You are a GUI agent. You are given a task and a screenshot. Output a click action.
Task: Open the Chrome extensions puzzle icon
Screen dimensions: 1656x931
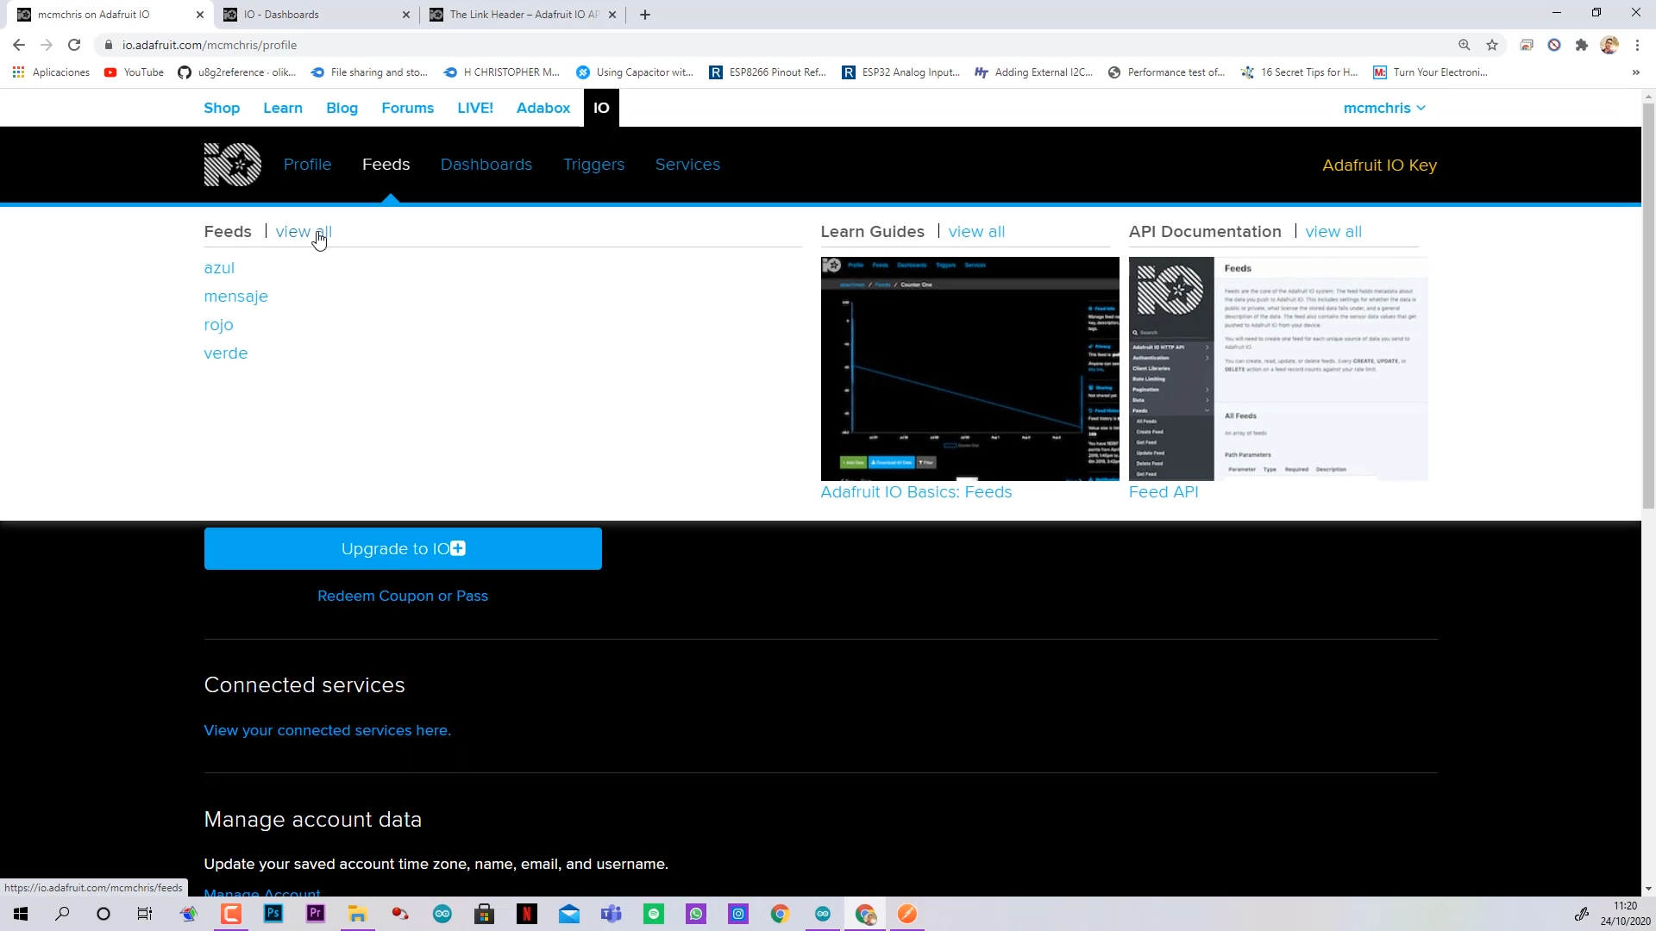click(1581, 45)
